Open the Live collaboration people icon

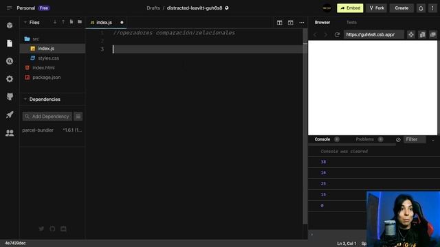click(10, 133)
